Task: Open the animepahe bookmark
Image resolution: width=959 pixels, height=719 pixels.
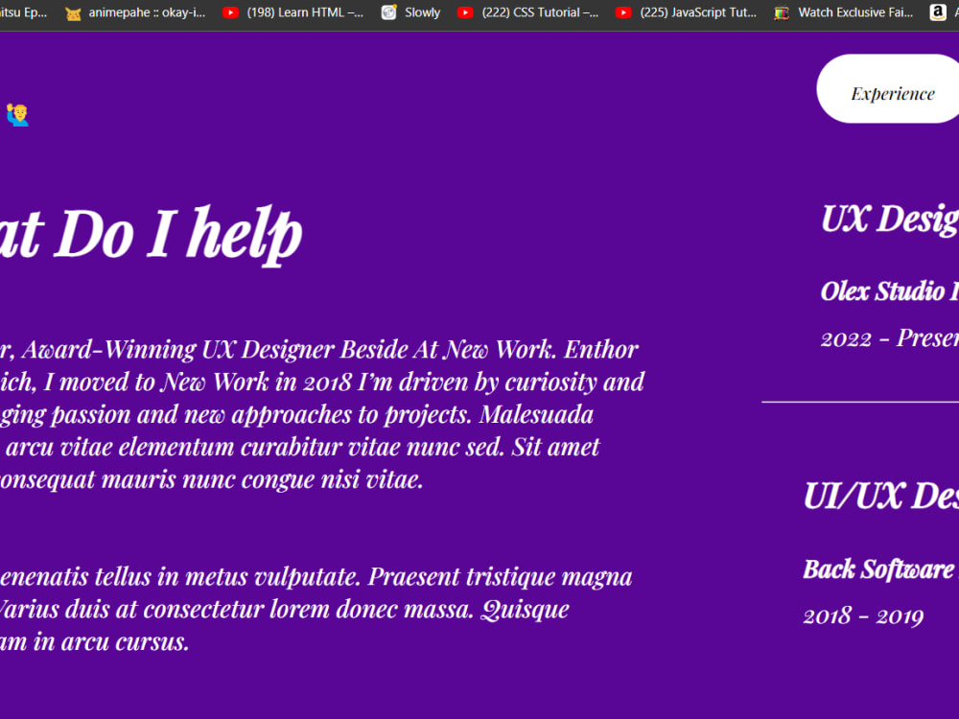Action: click(x=136, y=12)
